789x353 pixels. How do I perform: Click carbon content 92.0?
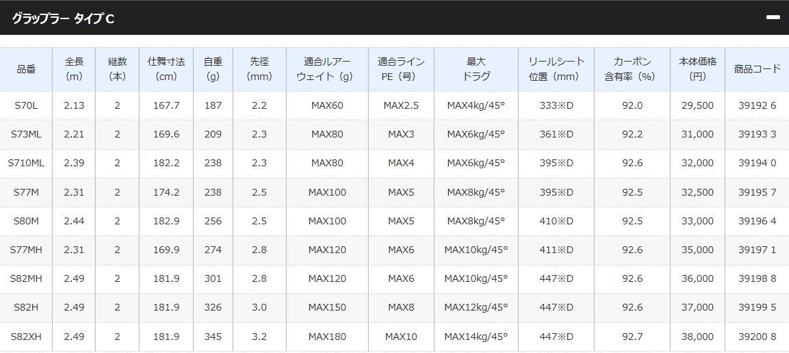[x=632, y=105]
